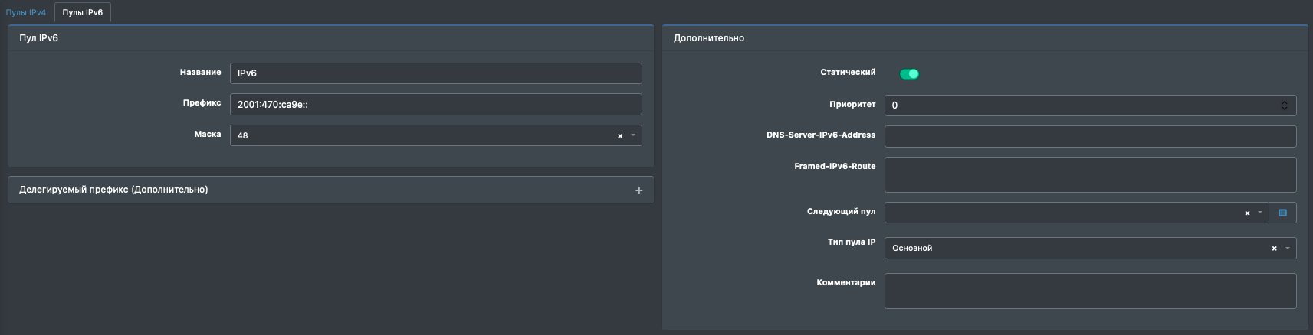Click the Пул IPv6 panel title

tap(38, 38)
